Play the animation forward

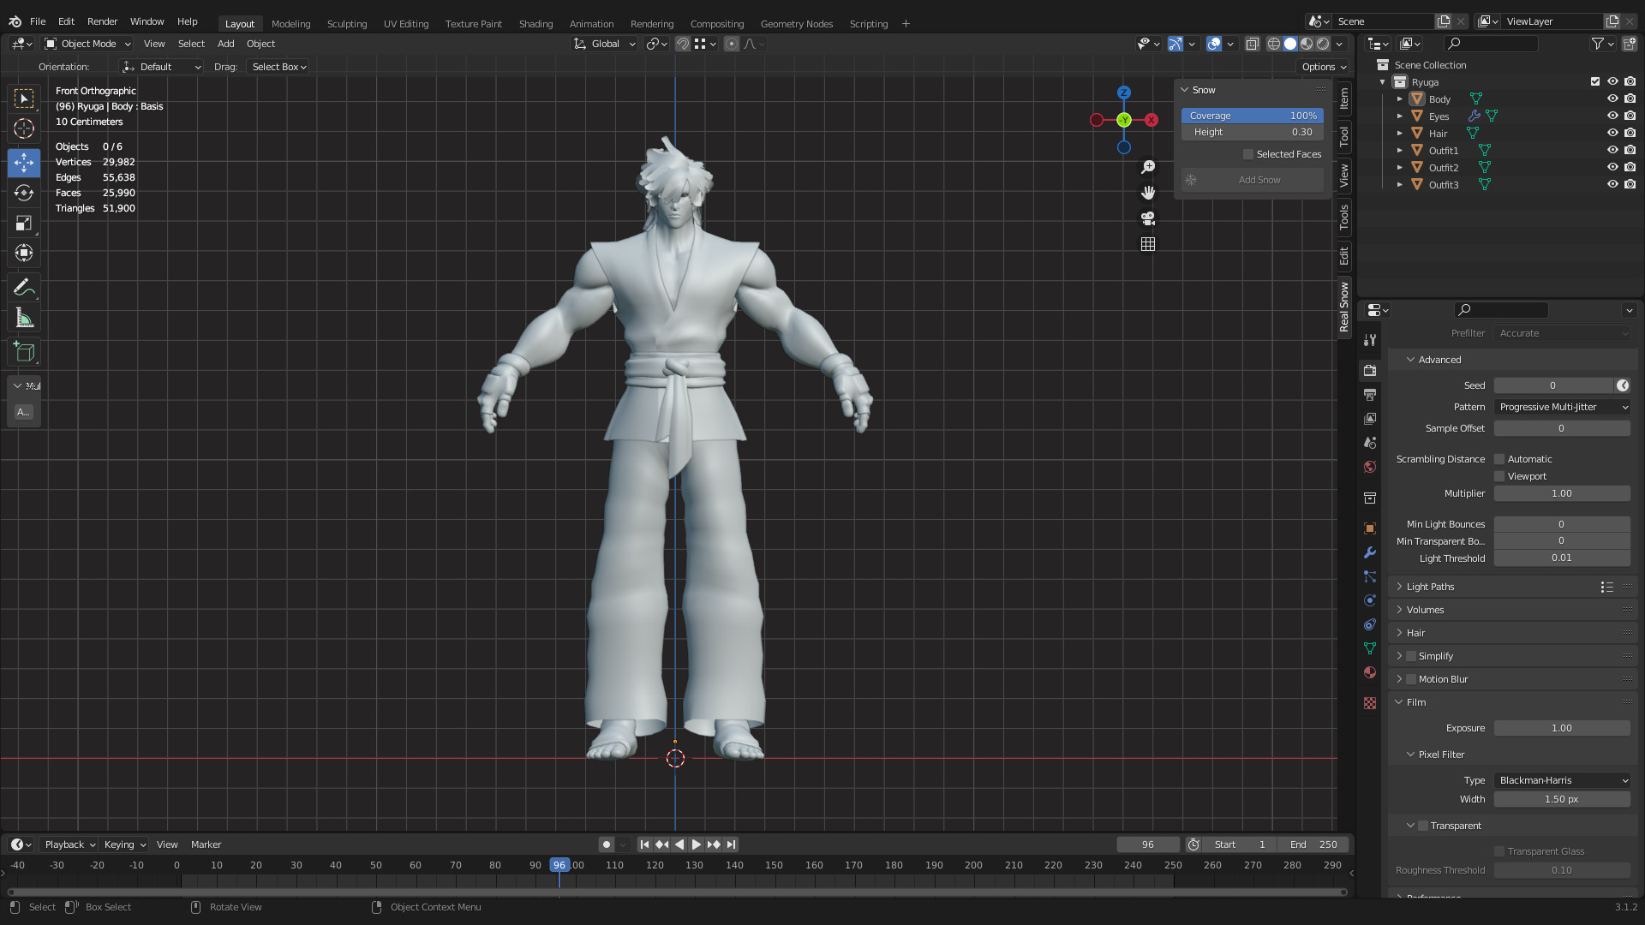(696, 844)
